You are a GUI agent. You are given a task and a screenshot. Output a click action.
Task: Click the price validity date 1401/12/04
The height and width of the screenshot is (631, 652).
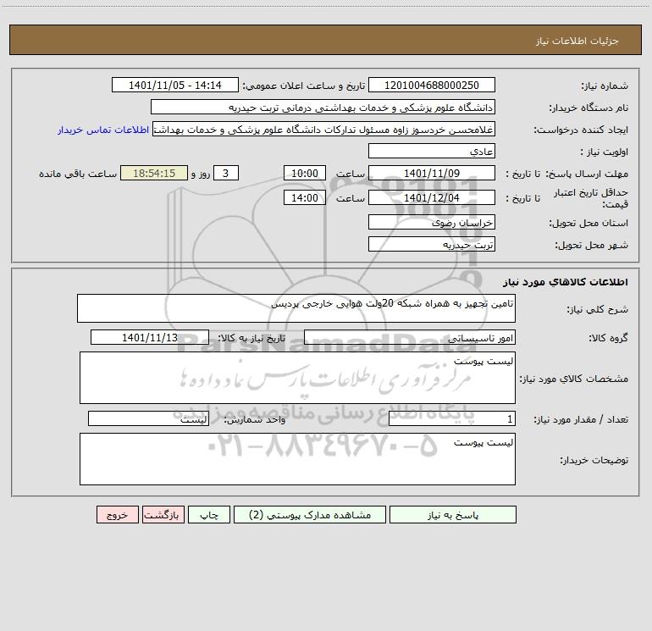point(432,197)
